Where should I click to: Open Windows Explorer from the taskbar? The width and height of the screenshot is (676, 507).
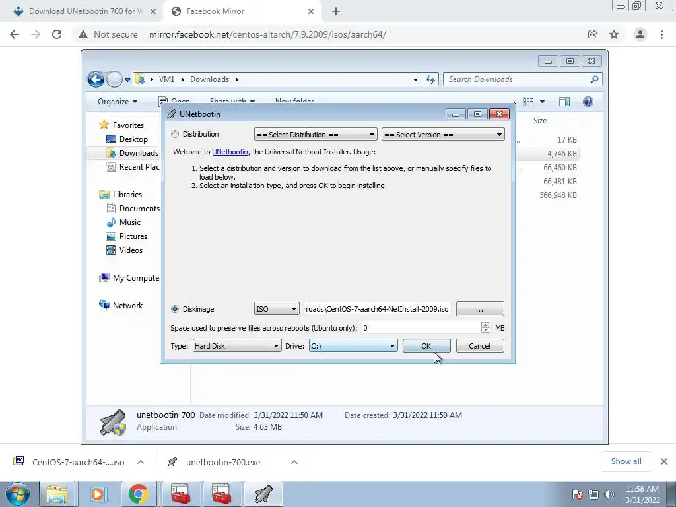tap(57, 494)
